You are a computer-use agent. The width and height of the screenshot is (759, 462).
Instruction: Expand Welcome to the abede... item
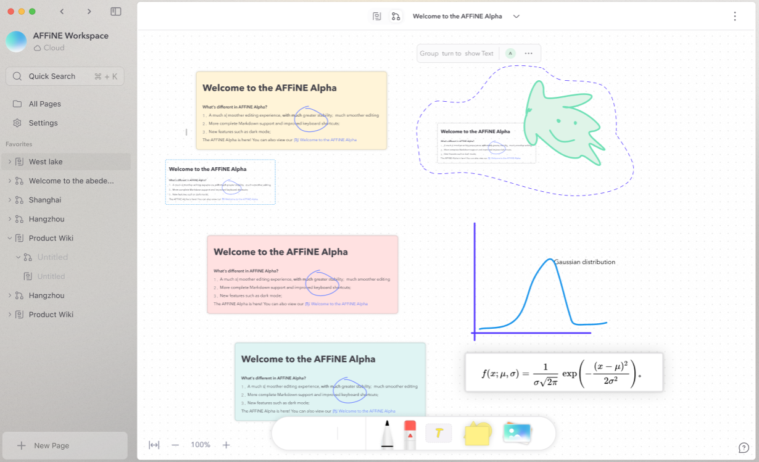[9, 181]
